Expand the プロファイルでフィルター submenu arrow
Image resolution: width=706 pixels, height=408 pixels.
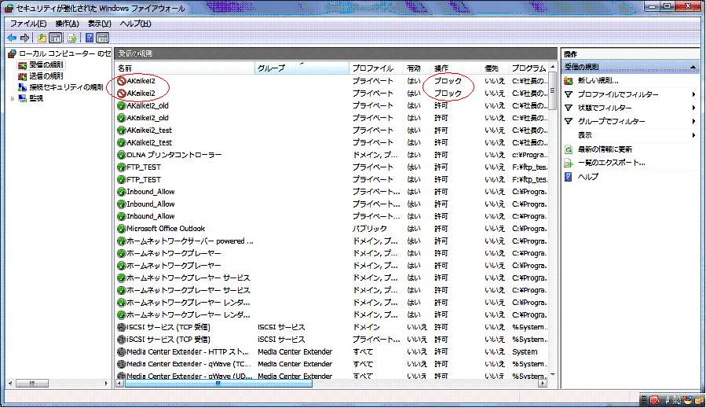(x=694, y=95)
